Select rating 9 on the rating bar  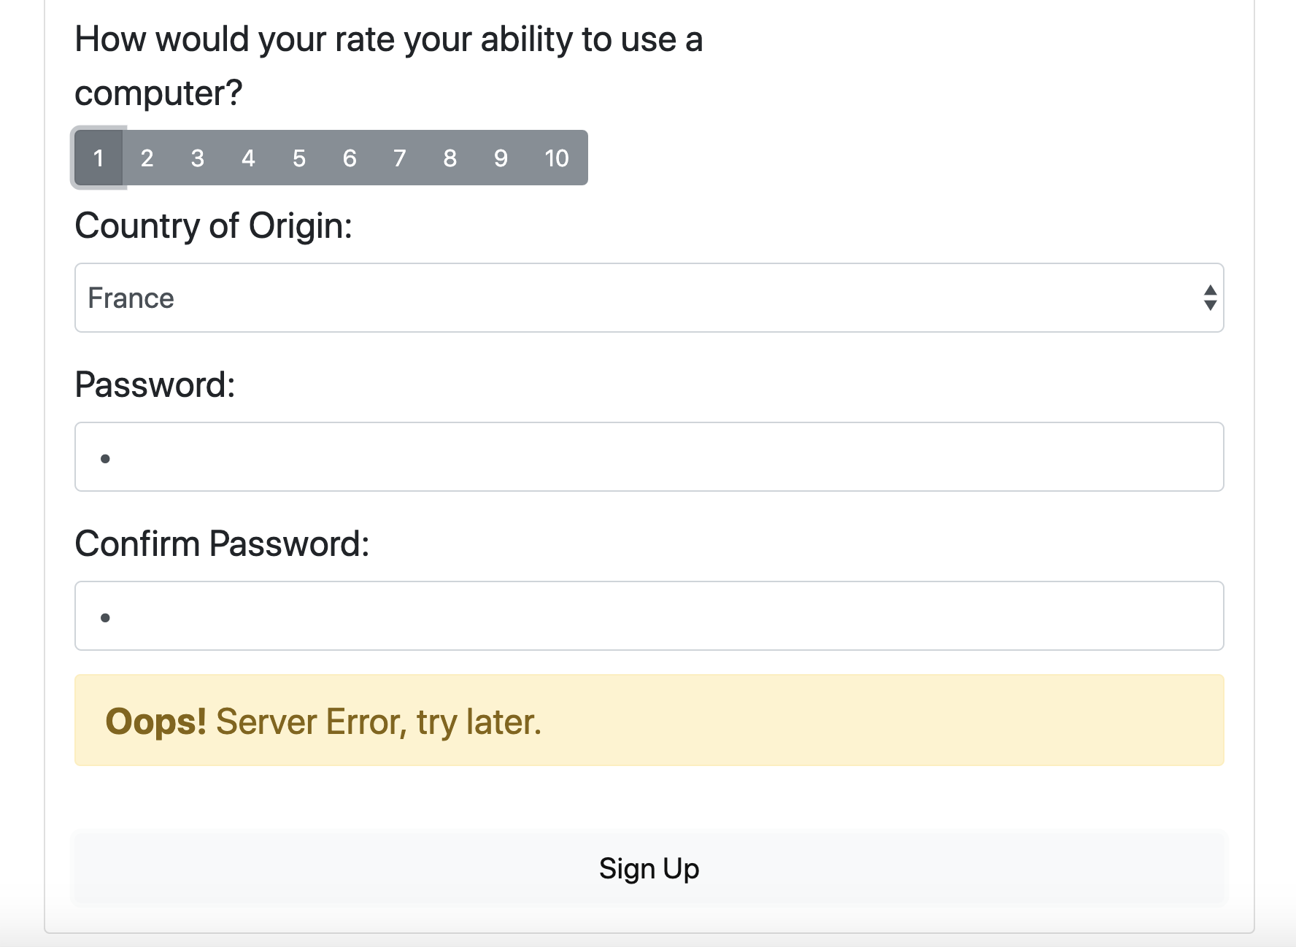501,158
